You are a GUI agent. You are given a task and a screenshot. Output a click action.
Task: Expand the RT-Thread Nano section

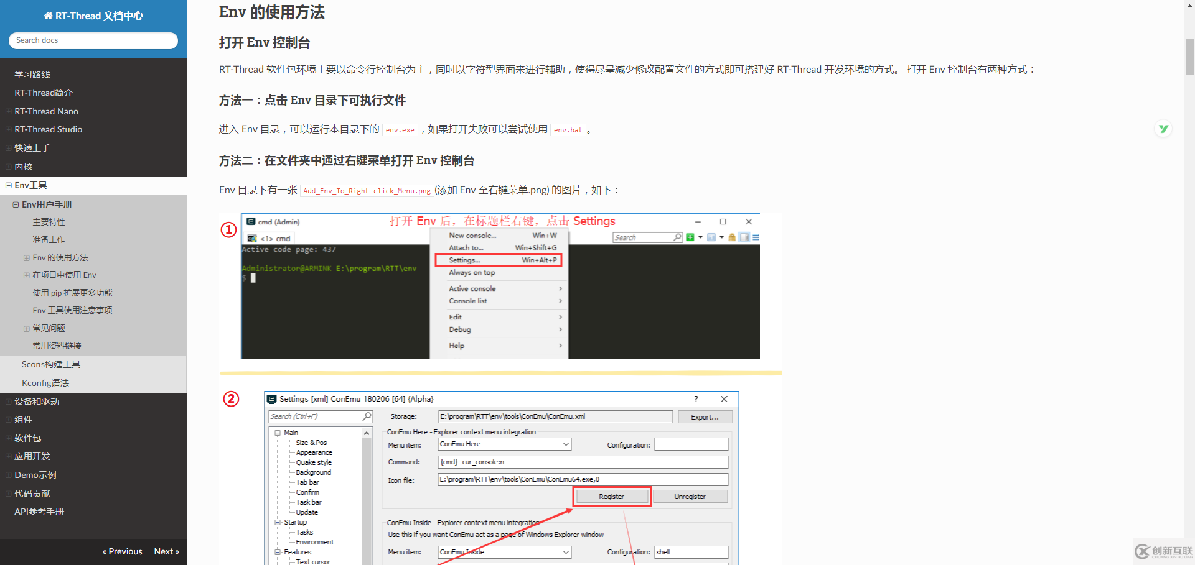tap(8, 111)
